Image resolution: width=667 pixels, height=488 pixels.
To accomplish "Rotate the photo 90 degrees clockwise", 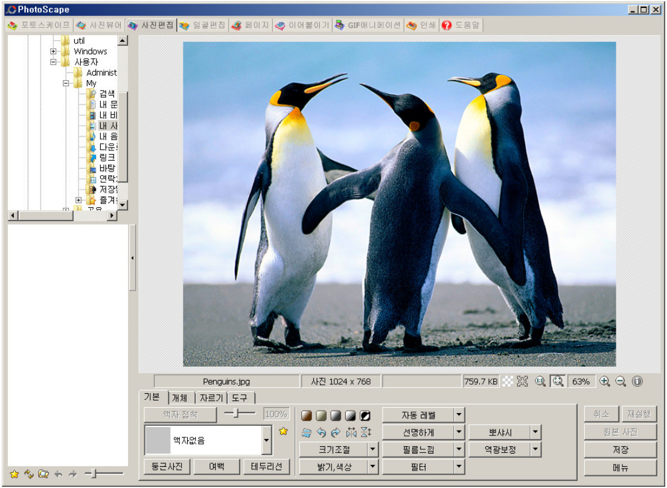I will (336, 432).
